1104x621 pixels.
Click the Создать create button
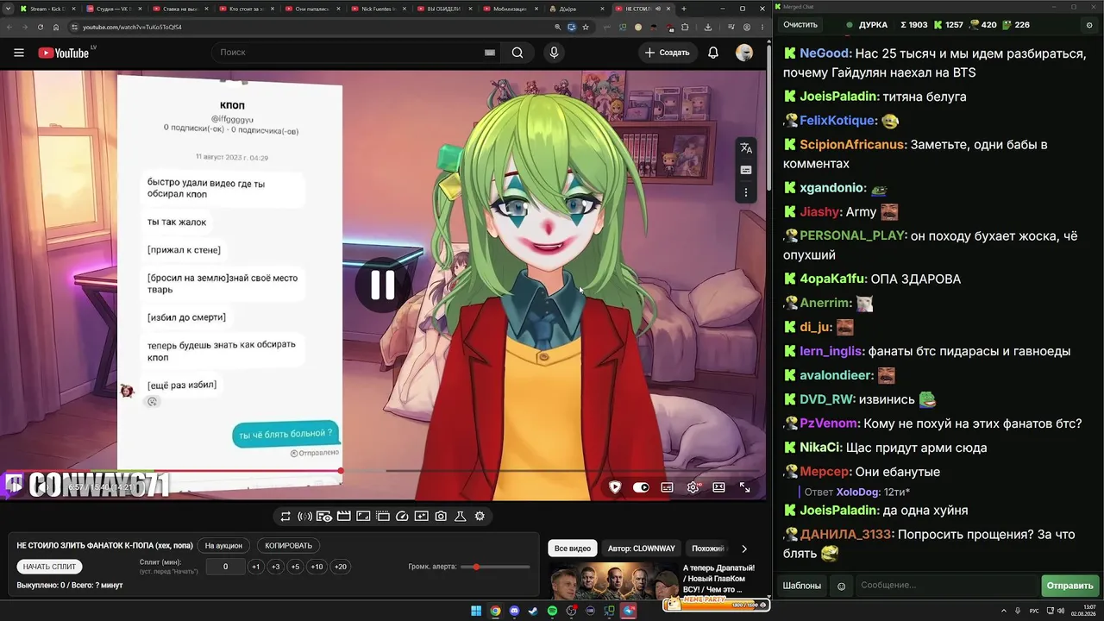click(x=668, y=53)
